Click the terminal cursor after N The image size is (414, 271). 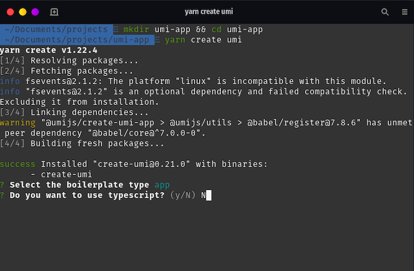pos(209,195)
